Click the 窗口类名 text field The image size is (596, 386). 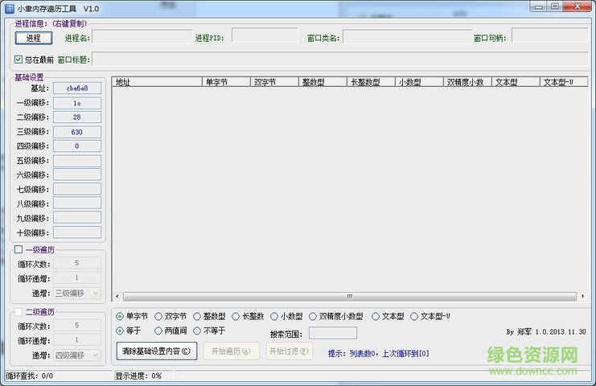408,37
